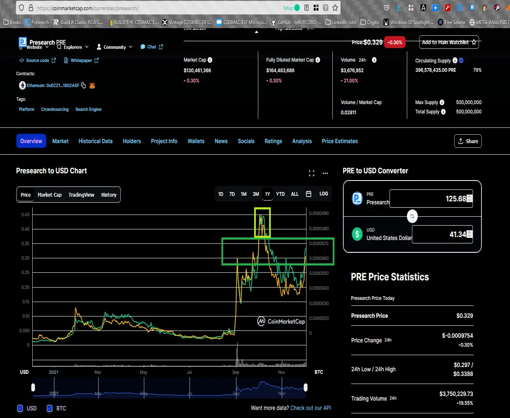Click left handle of chart range slider
This screenshot has width=510, height=418.
click(x=33, y=387)
